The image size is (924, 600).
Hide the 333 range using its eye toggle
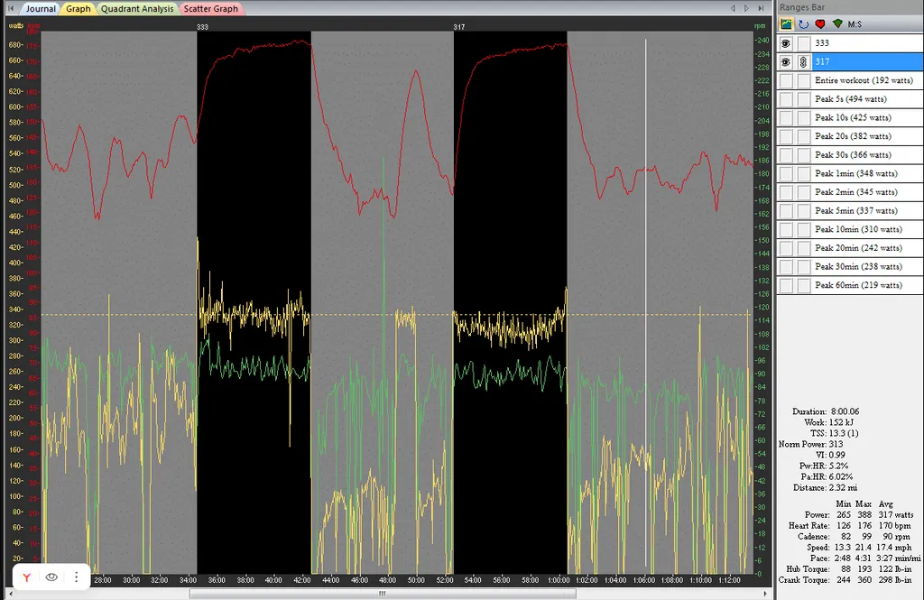coord(786,43)
